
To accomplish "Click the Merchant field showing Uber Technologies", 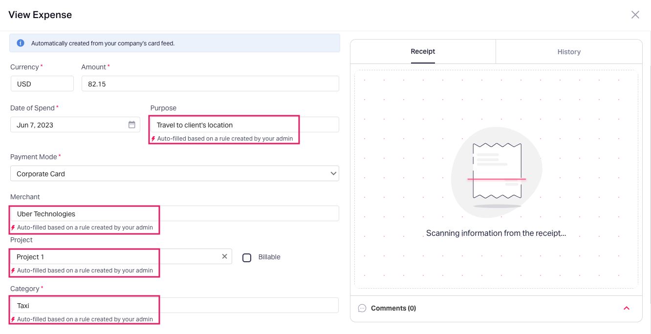I will 174,213.
